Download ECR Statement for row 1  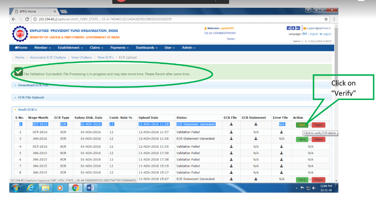(256, 124)
